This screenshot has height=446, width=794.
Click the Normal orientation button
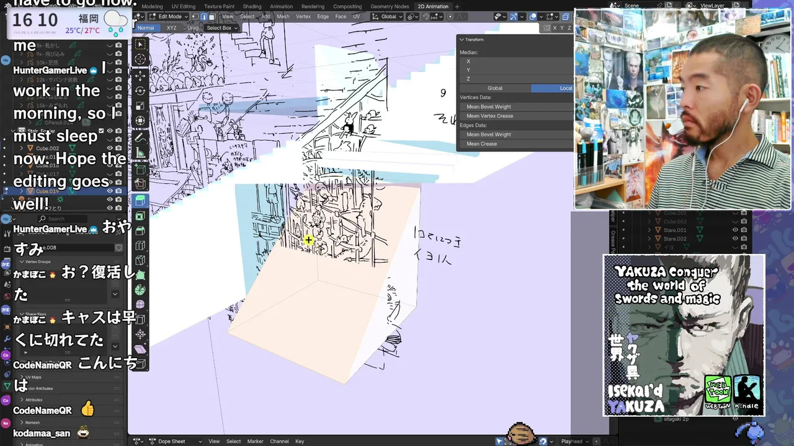click(x=146, y=28)
